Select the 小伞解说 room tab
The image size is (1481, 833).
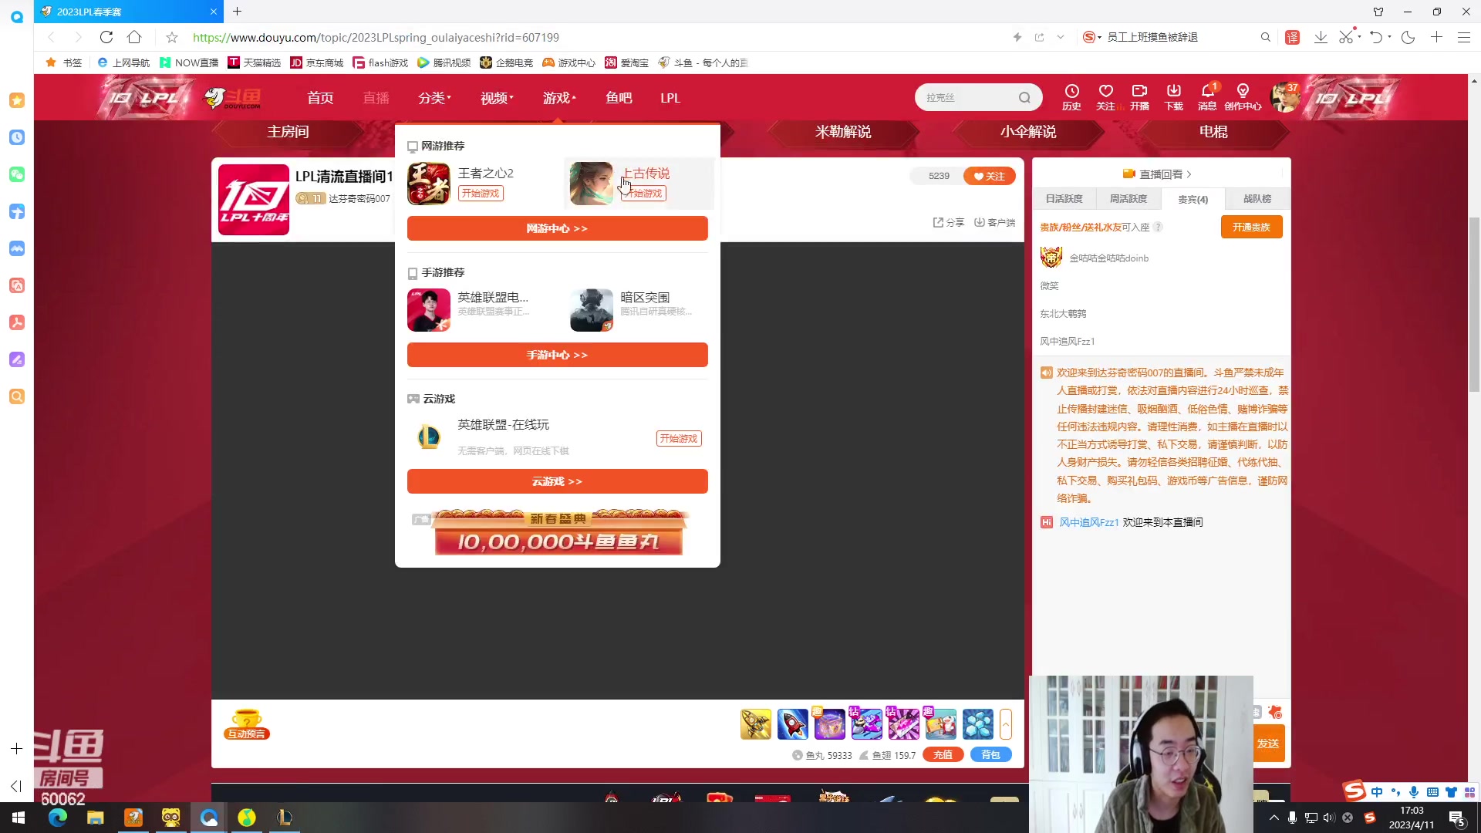click(x=1028, y=132)
